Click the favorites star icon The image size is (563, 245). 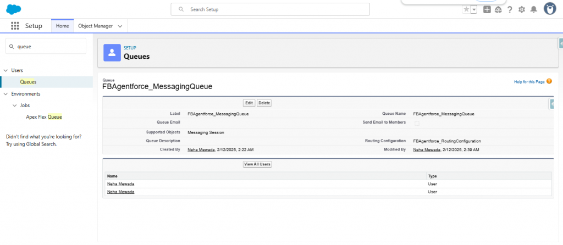466,10
